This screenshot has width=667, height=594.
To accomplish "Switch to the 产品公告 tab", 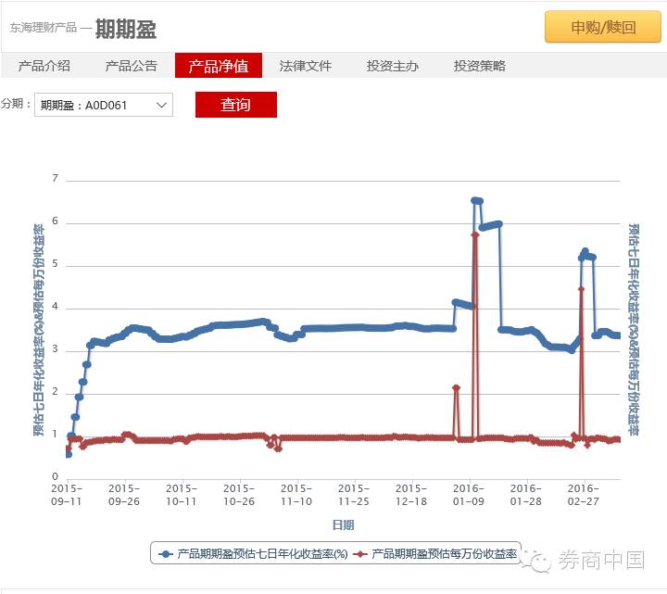I will [x=132, y=66].
